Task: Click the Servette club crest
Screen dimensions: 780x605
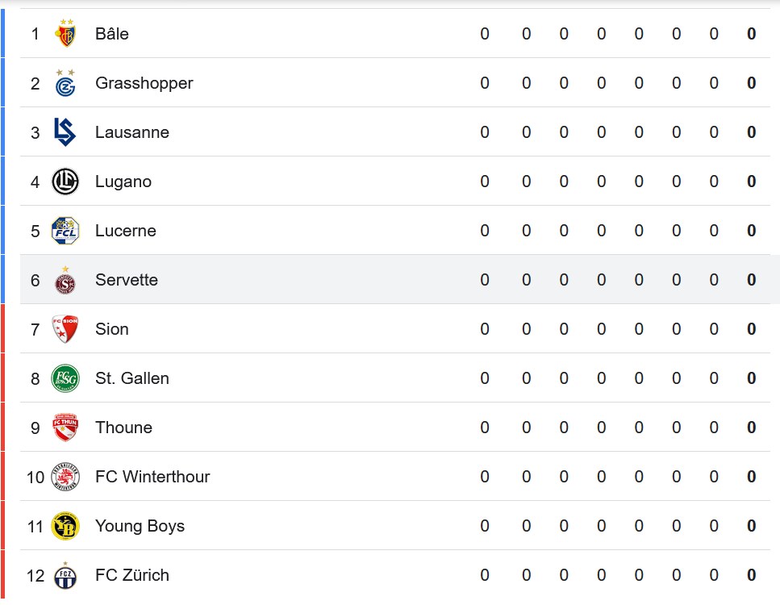Action: click(x=65, y=280)
